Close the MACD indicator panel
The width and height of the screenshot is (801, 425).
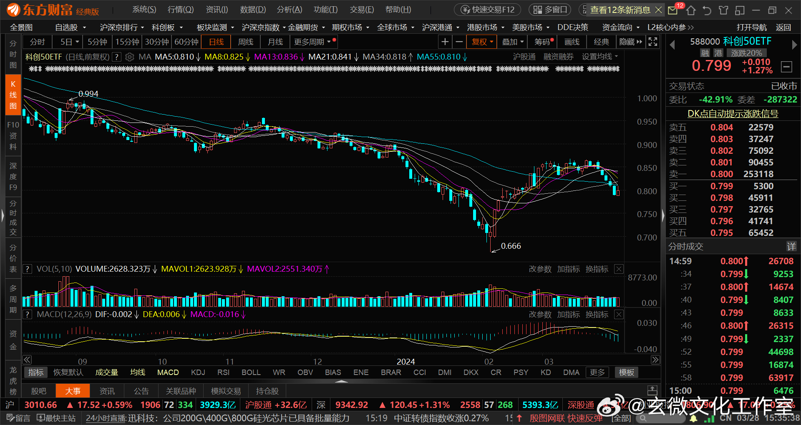tap(619, 315)
